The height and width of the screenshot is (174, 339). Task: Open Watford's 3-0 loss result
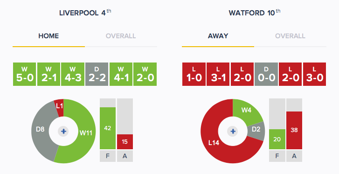tap(314, 74)
